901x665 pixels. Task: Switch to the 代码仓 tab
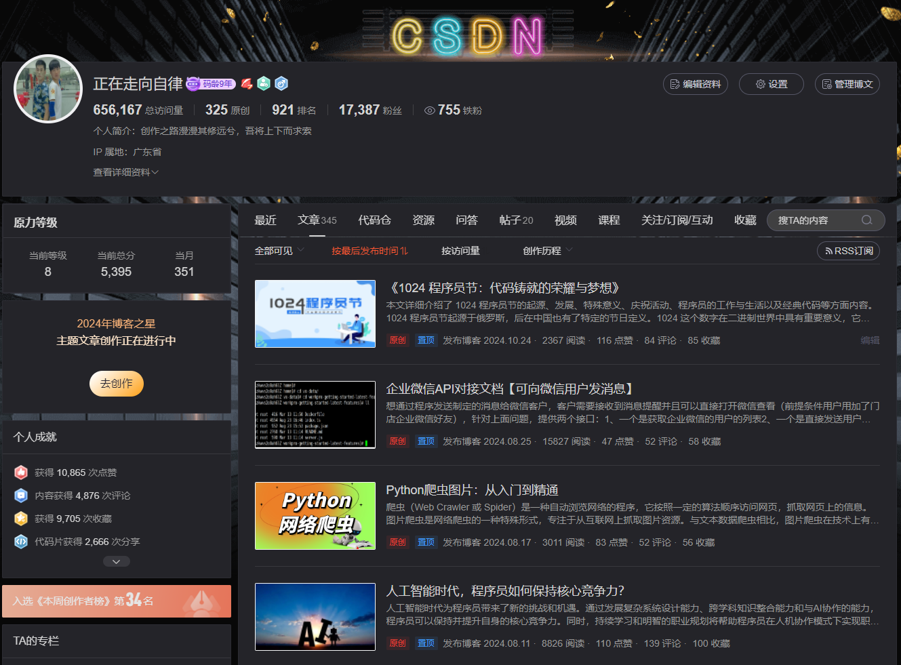[x=375, y=220]
